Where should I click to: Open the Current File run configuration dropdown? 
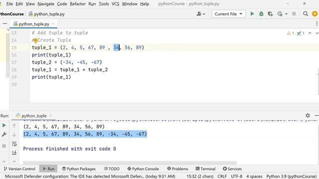tap(228, 14)
